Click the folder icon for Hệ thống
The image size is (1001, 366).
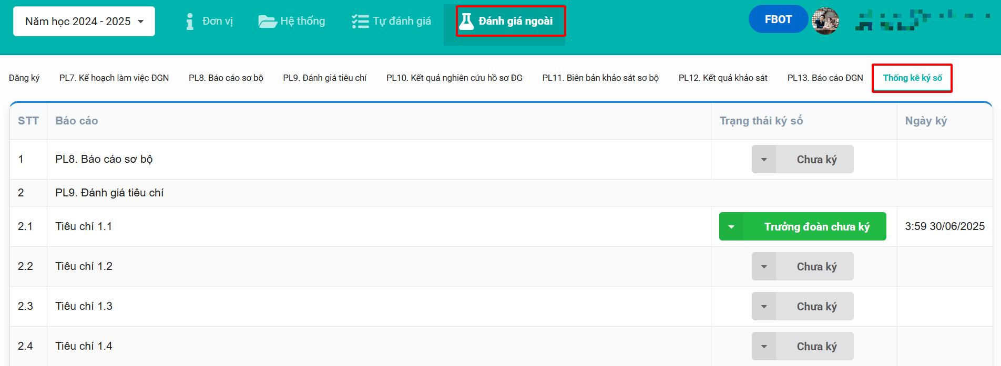point(267,22)
